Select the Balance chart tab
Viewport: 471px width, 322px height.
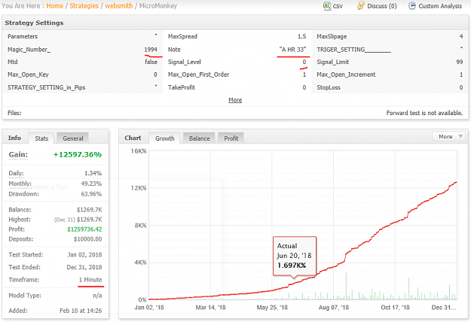[x=199, y=138]
